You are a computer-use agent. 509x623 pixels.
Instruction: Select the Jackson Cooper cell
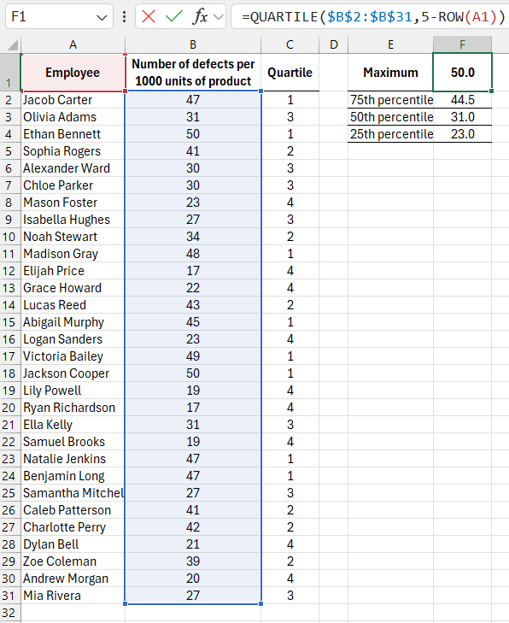point(73,373)
